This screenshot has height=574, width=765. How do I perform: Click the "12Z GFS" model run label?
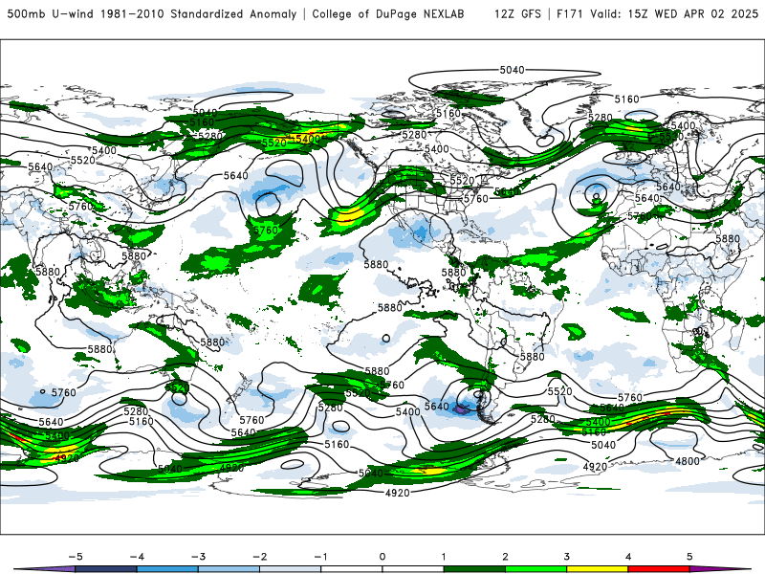pyautogui.click(x=517, y=13)
